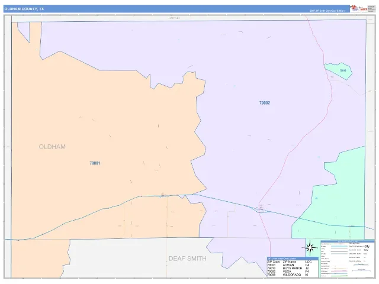Click the ADRIAN row in the ZIP table

click(x=290, y=265)
